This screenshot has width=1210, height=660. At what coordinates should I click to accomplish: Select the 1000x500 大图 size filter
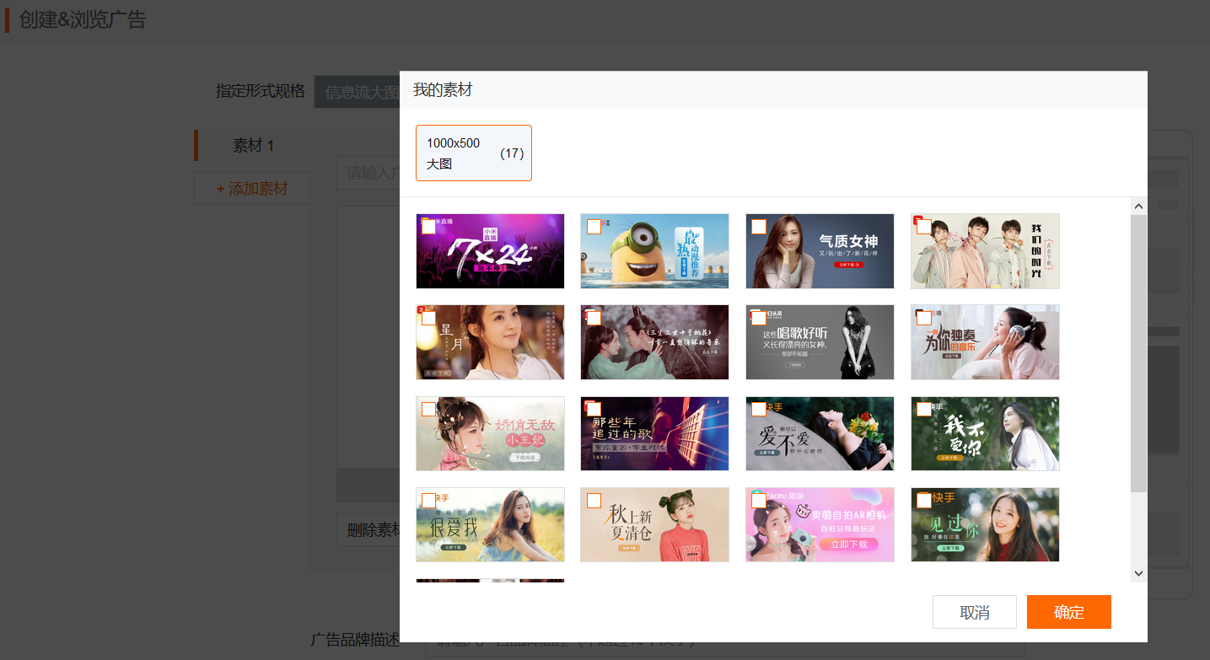pyautogui.click(x=473, y=153)
